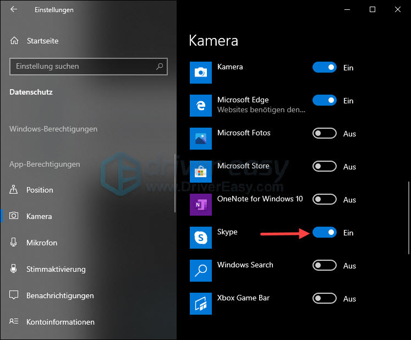Viewport: 411px width, 340px height.
Task: Click 'OneNote for Windows 10' label
Action: pos(260,199)
